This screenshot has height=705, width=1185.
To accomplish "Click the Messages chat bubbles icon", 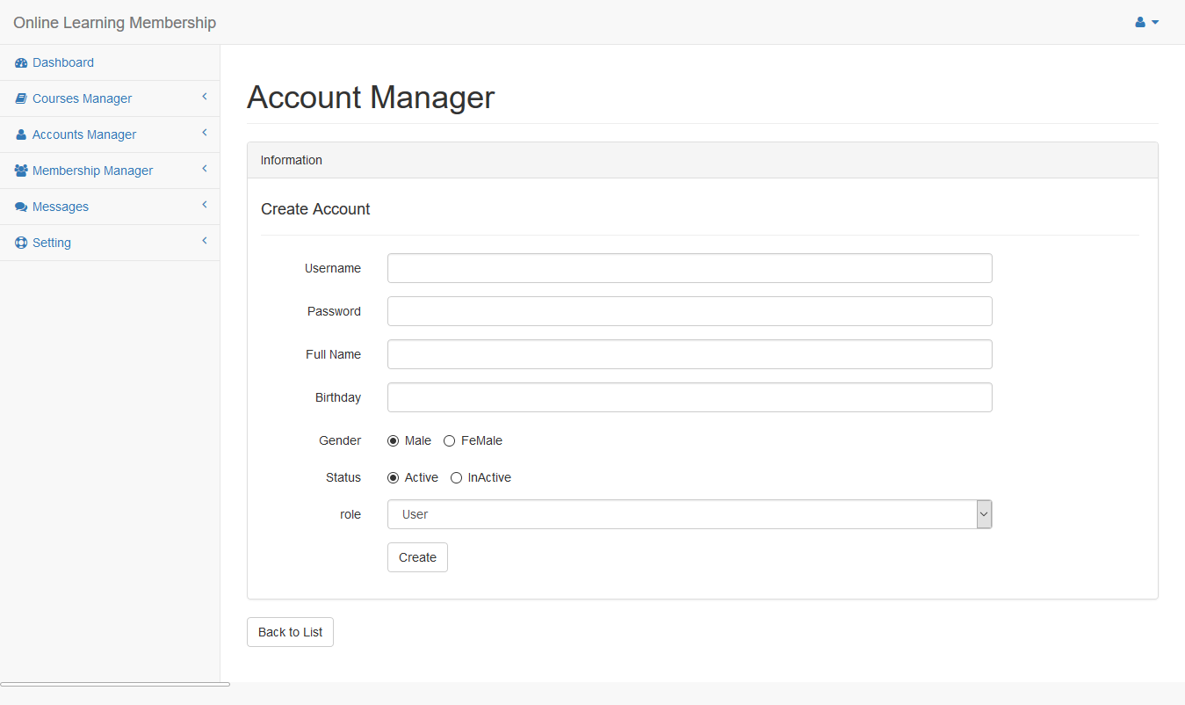I will [x=21, y=207].
